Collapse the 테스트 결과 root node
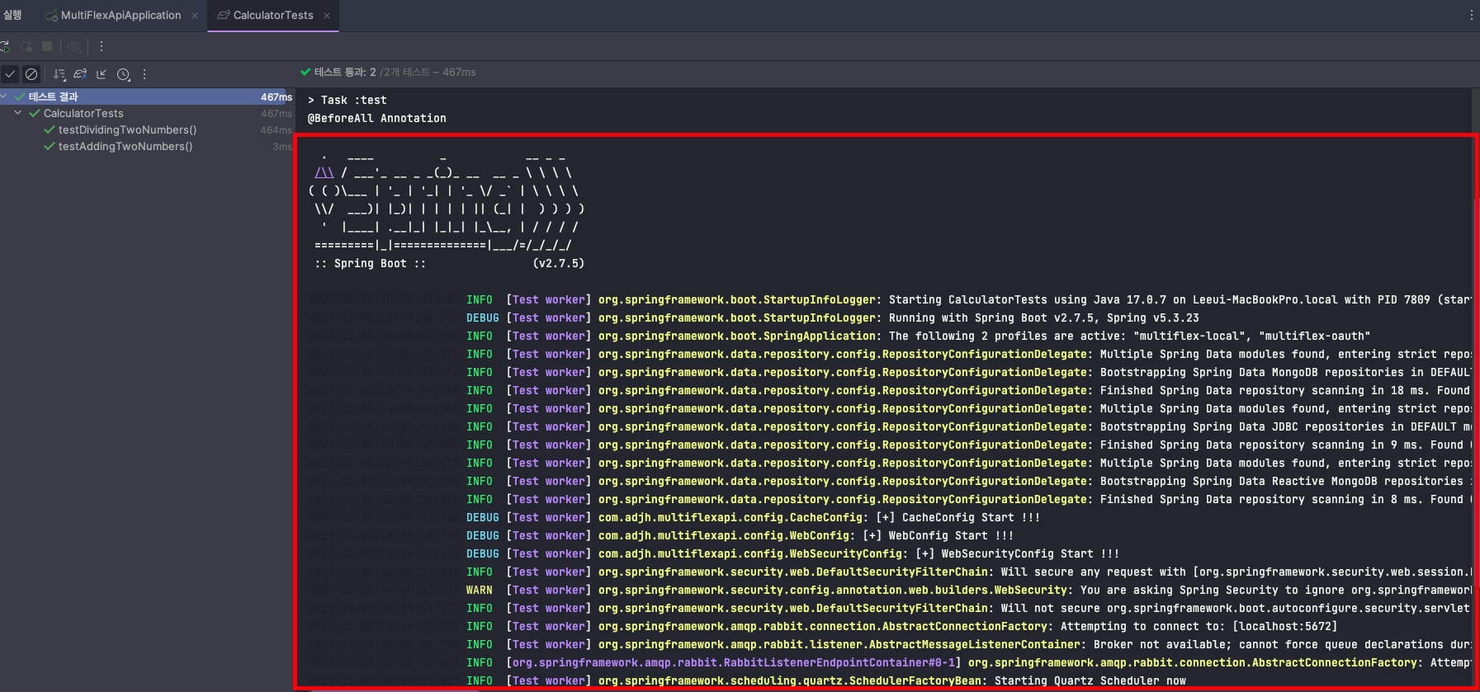This screenshot has width=1480, height=692. pos(5,97)
